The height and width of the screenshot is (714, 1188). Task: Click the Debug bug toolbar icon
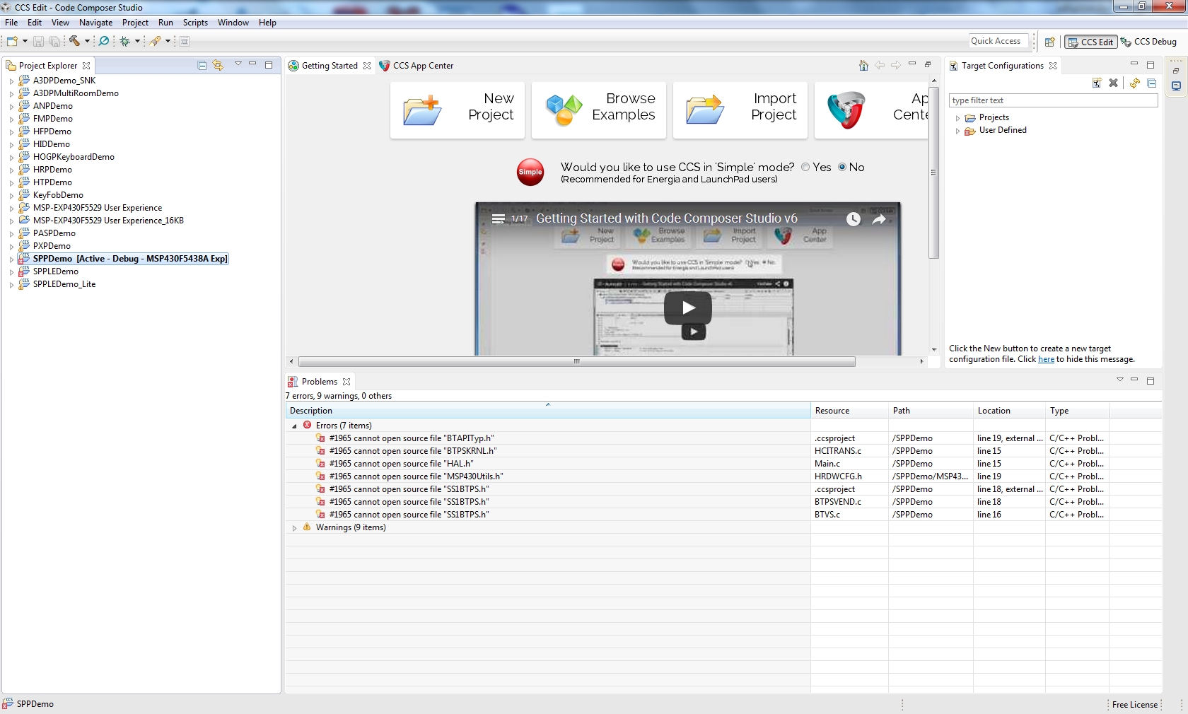tap(125, 41)
